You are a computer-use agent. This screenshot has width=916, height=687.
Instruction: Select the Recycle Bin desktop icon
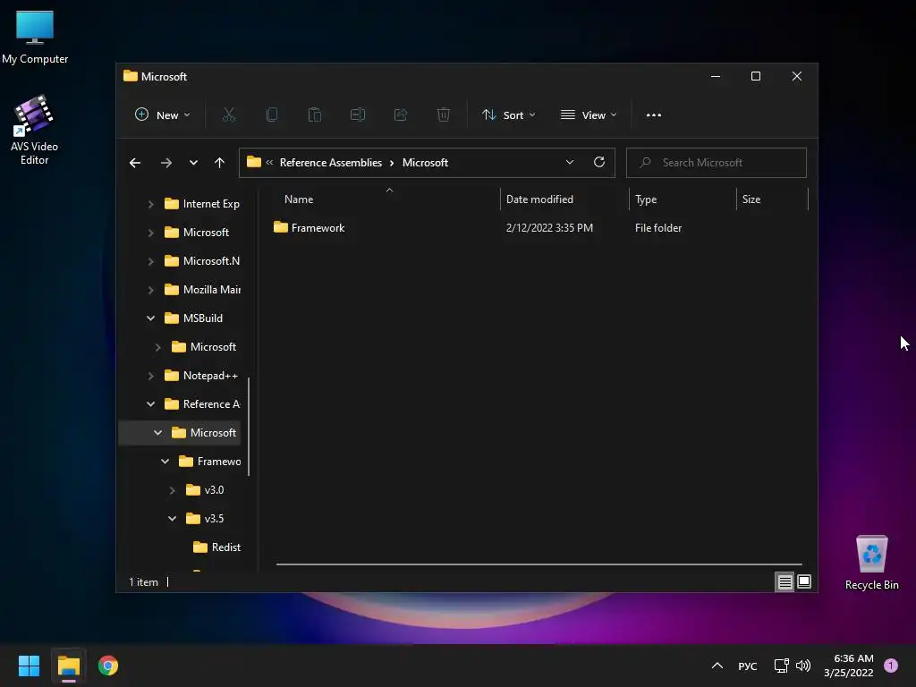click(x=871, y=564)
